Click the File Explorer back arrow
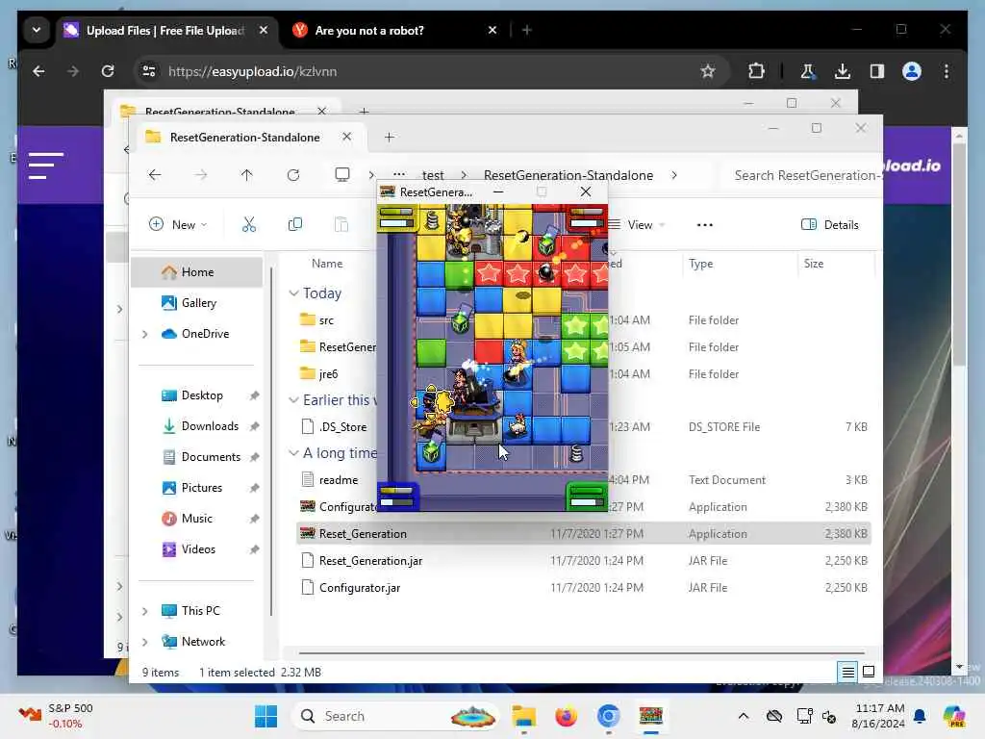 click(x=155, y=175)
